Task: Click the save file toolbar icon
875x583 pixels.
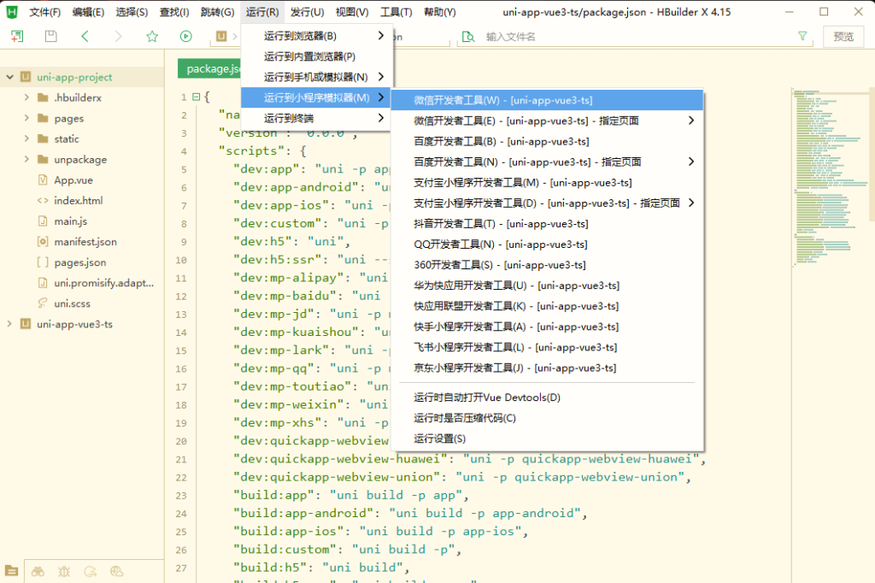Action: [x=51, y=36]
